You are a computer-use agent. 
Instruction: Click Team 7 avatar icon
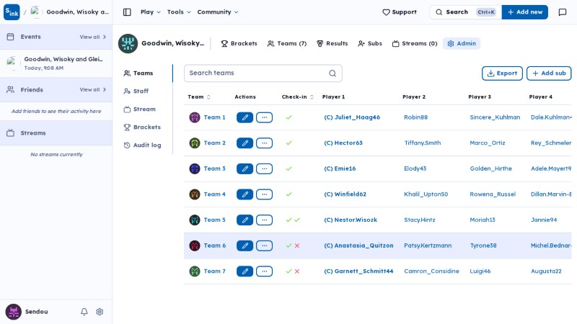(194, 271)
